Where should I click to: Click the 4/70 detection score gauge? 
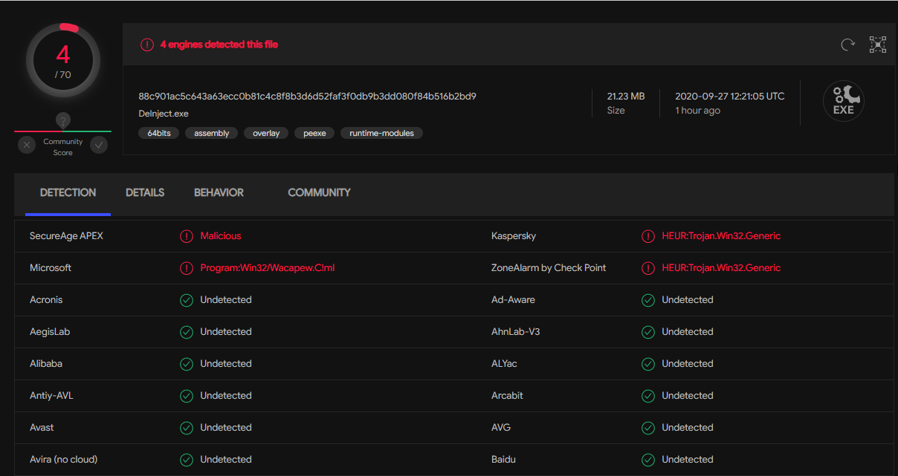[x=63, y=61]
